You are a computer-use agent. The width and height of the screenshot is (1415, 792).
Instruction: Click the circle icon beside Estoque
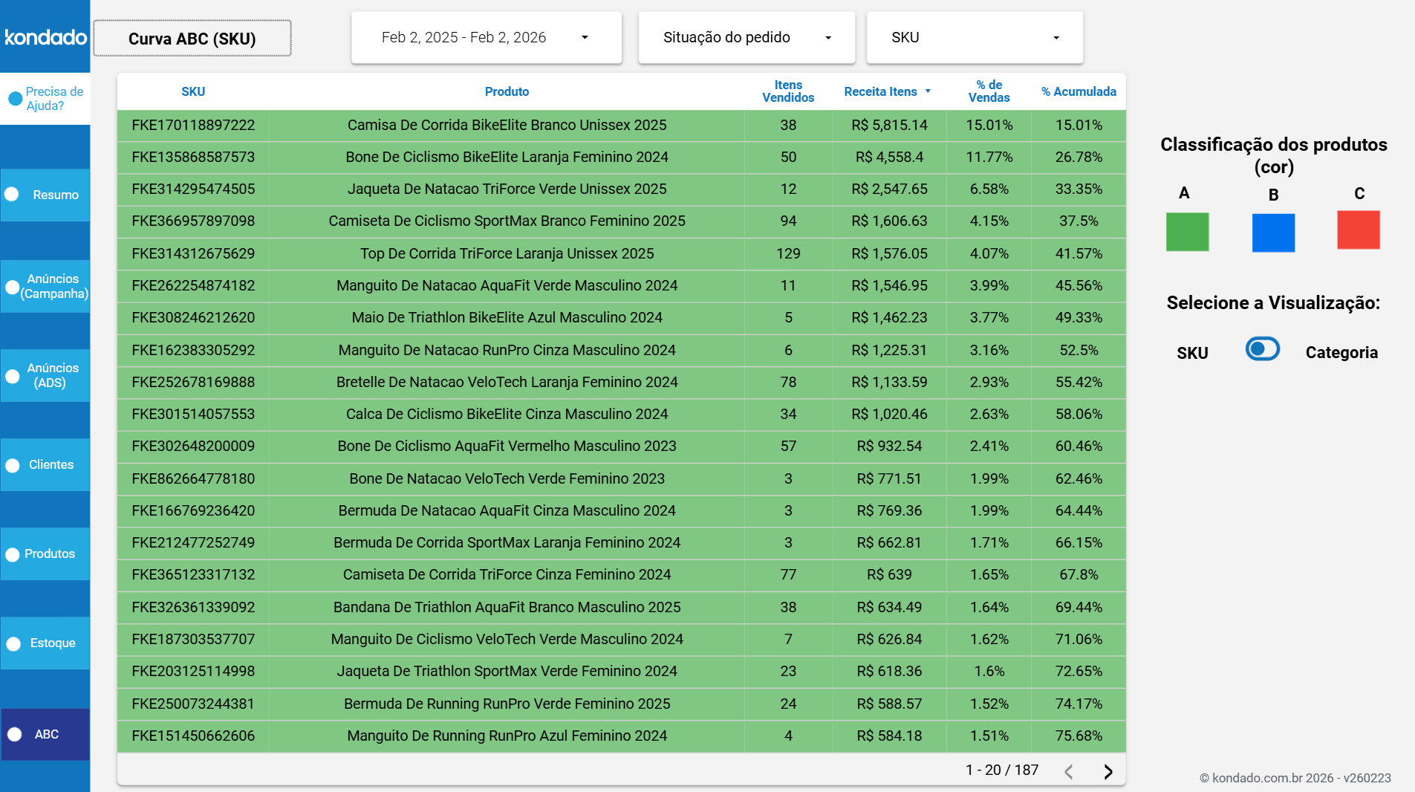click(13, 643)
